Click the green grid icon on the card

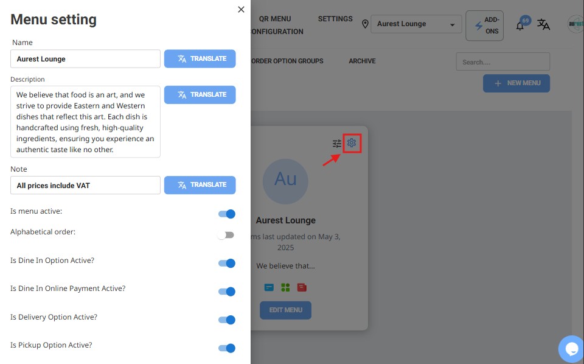pyautogui.click(x=285, y=287)
